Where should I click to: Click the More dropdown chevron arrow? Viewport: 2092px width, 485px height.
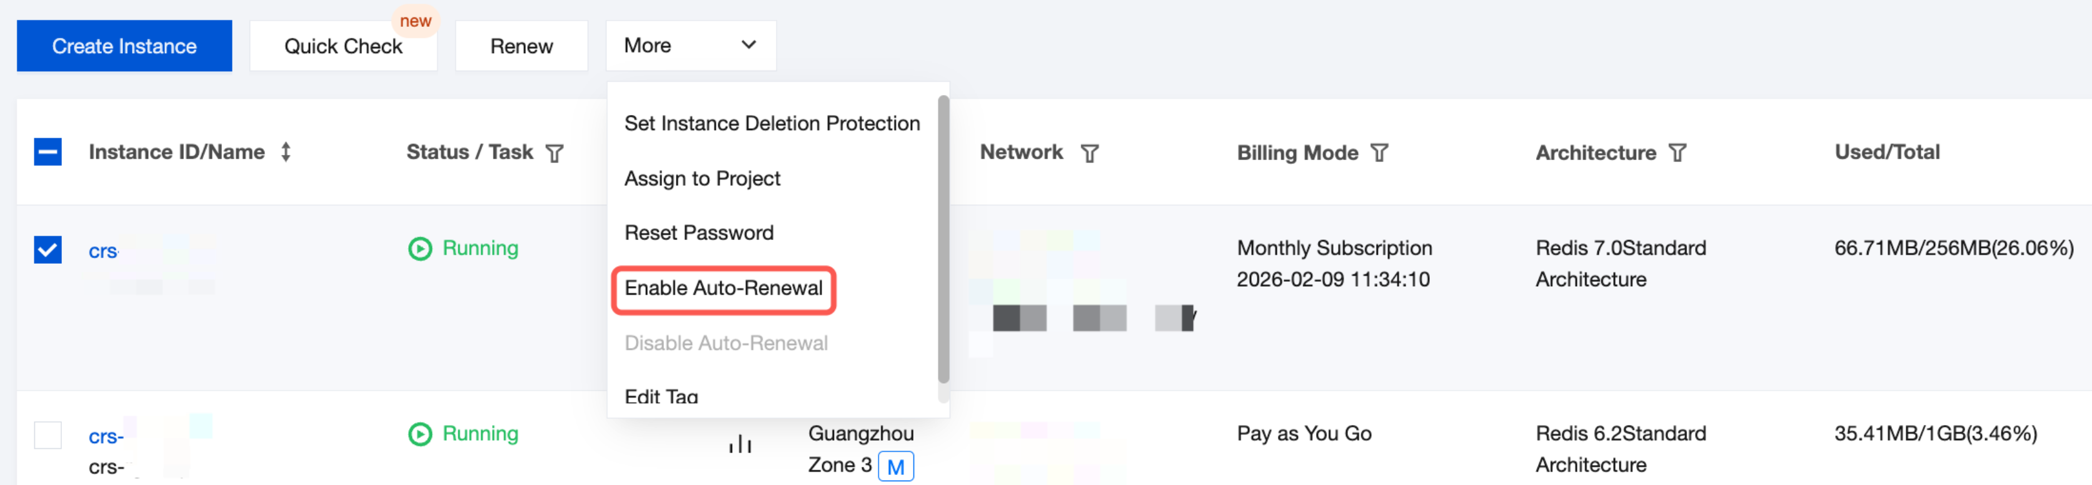click(749, 44)
